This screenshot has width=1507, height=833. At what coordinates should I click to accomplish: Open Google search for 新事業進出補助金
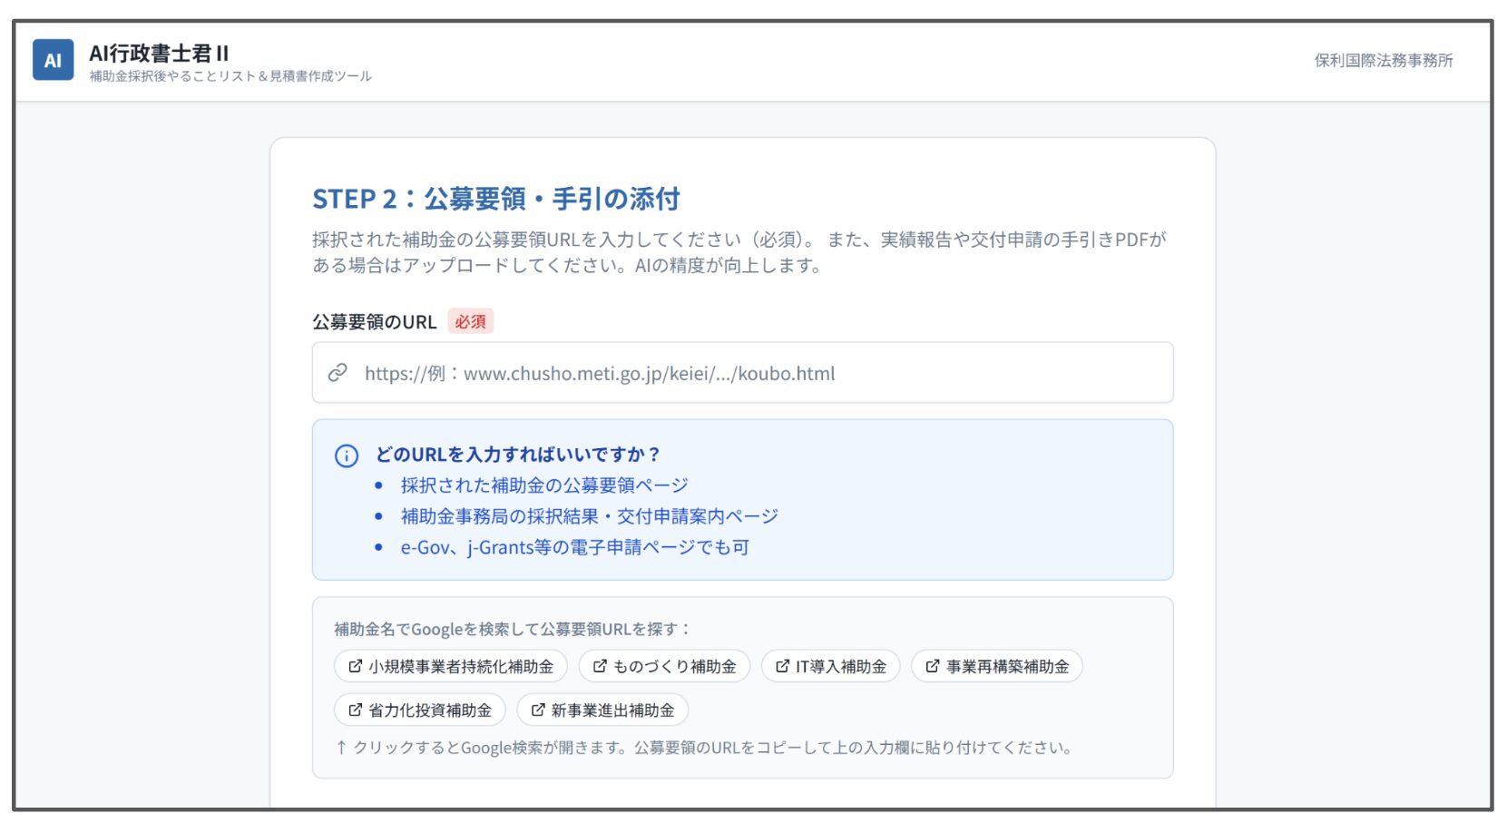[602, 710]
